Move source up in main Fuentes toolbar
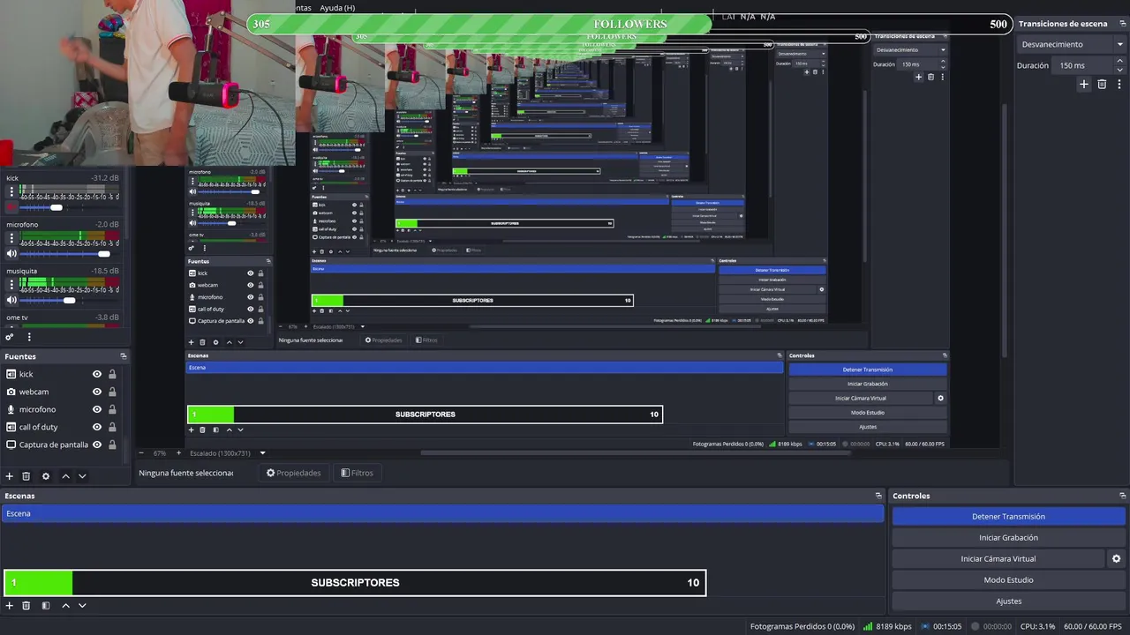Image resolution: width=1130 pixels, height=635 pixels. click(x=65, y=476)
